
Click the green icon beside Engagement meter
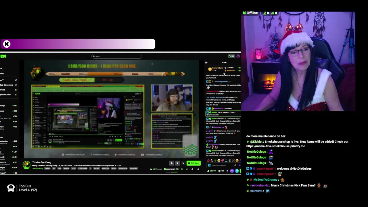coord(182,169)
